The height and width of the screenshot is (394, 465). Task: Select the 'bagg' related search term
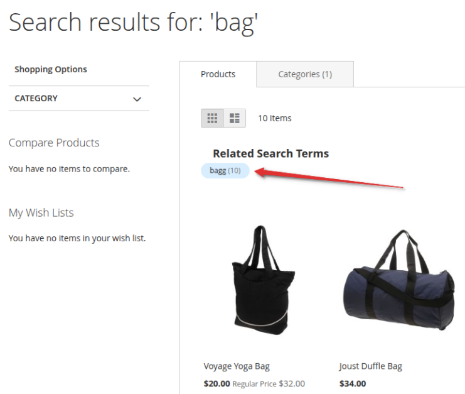[225, 171]
